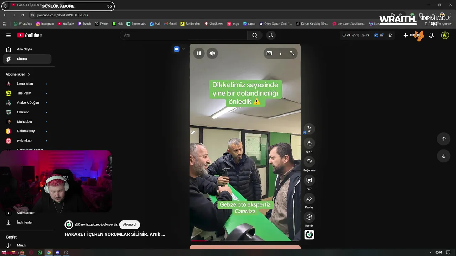Open the notifications bell
This screenshot has width=456, height=256.
431,35
